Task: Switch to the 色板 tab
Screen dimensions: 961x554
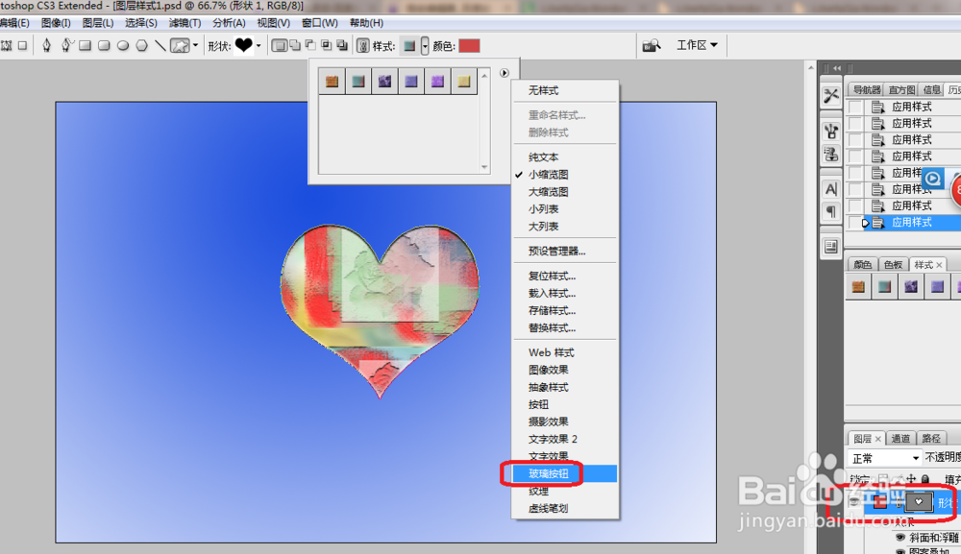Action: 893,264
